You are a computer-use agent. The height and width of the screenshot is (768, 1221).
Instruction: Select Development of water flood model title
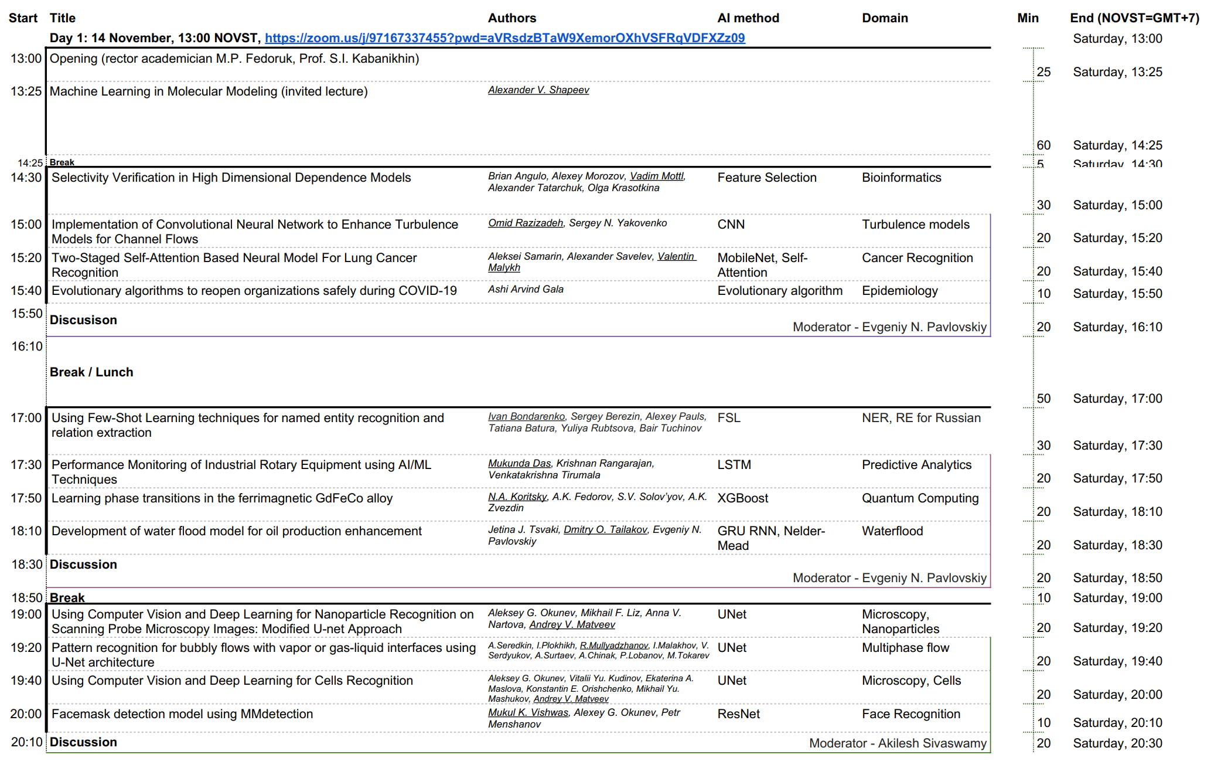click(x=237, y=531)
